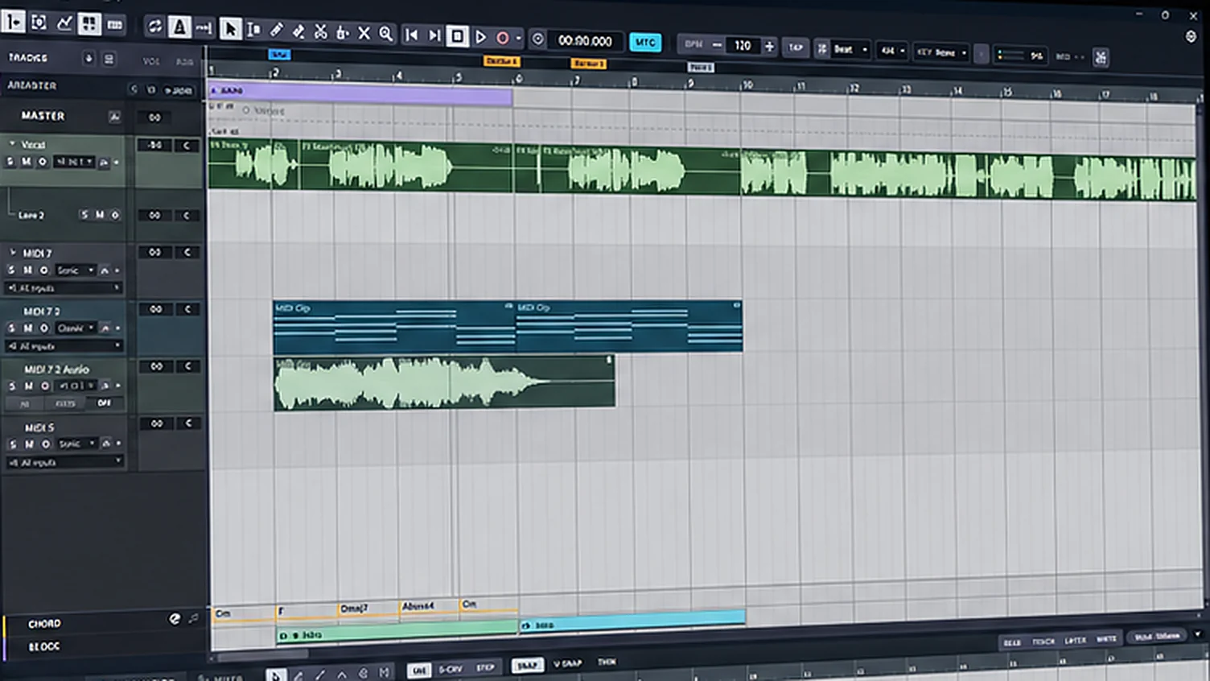Jump to project start
1210x681 pixels.
[x=411, y=35]
